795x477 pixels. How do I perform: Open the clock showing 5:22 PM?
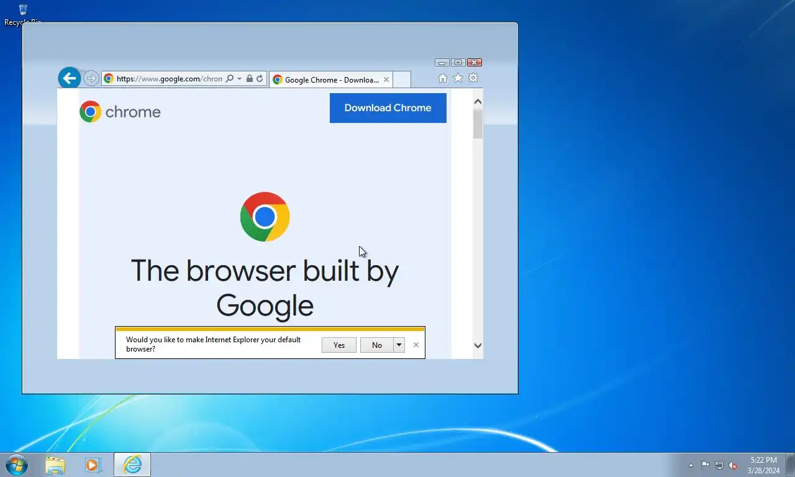(763, 465)
